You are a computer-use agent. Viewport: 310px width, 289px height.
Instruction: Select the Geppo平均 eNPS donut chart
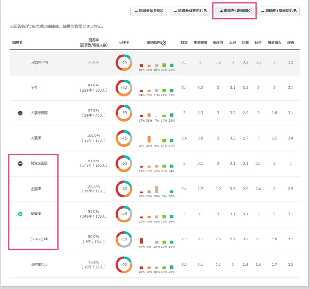124,62
